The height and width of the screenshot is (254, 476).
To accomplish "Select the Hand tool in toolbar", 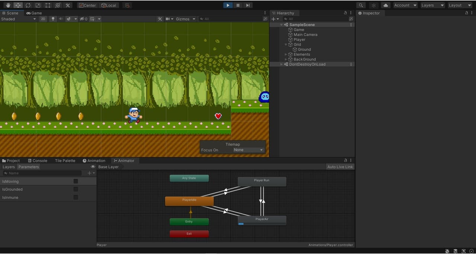I will pyautogui.click(x=8, y=5).
